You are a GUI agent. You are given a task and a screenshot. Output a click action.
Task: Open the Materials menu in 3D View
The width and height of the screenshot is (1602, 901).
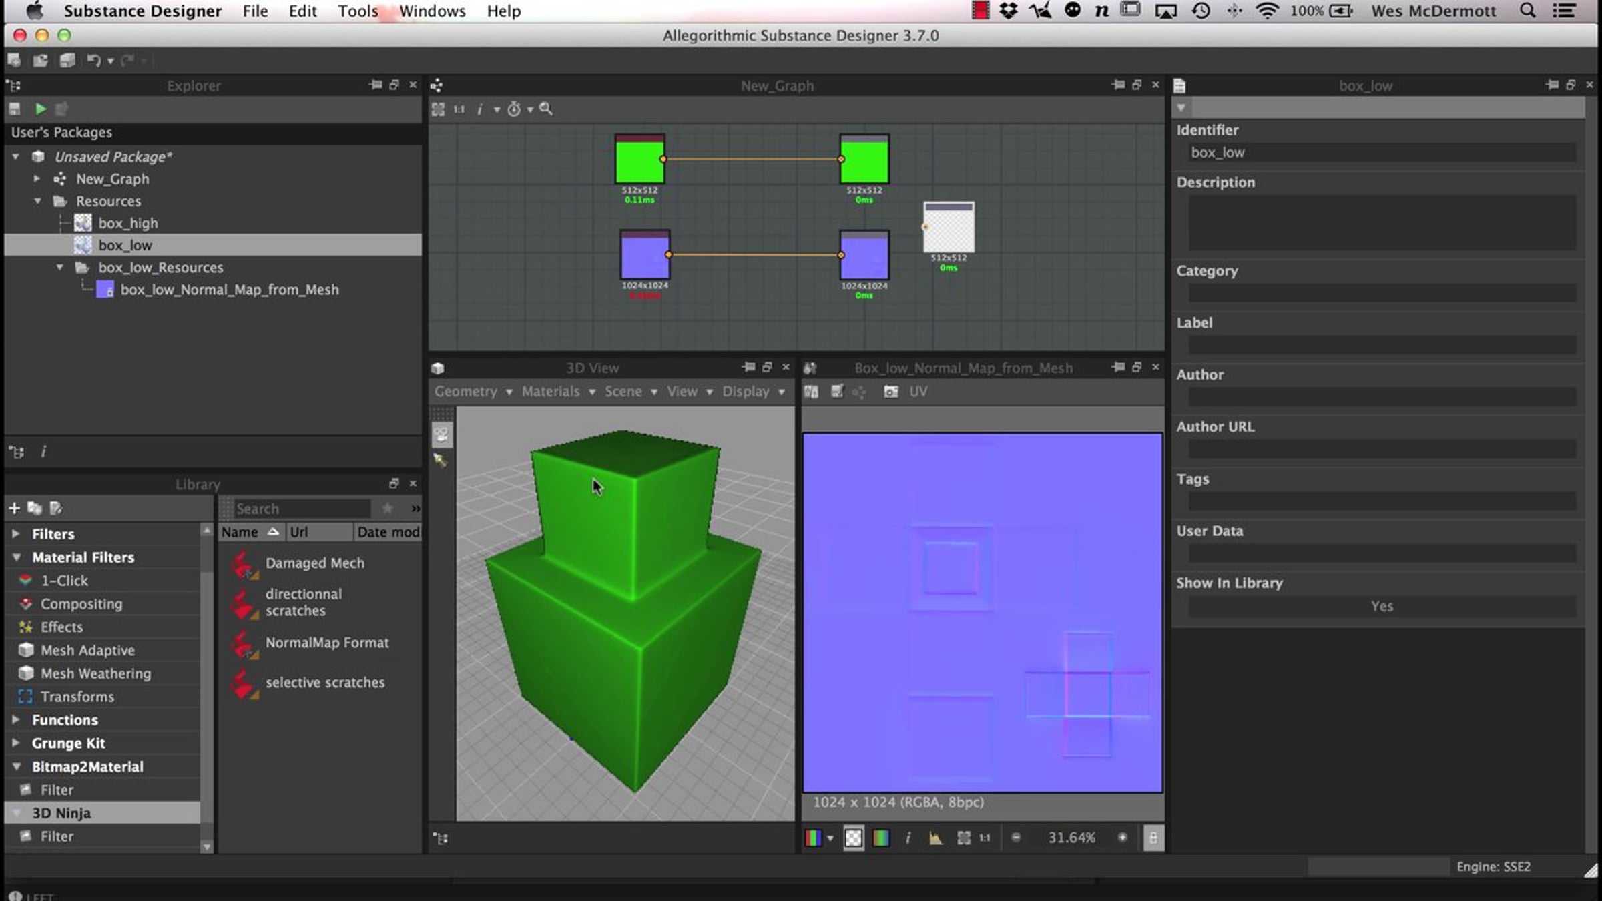tap(559, 392)
